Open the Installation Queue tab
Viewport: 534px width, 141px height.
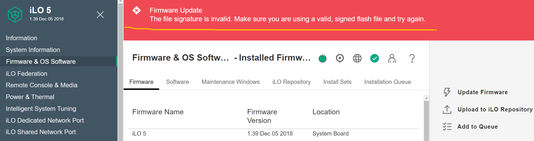click(x=387, y=82)
